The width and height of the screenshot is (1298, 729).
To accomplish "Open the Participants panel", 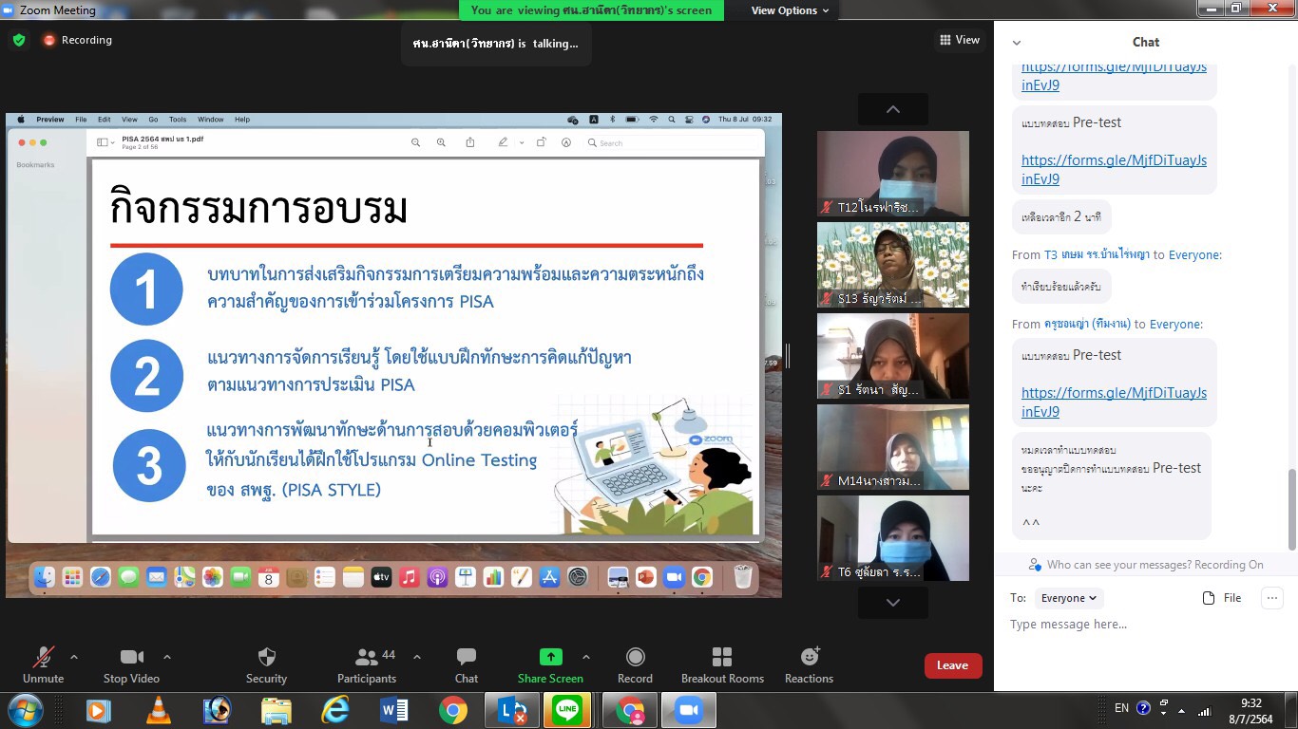I will click(366, 658).
